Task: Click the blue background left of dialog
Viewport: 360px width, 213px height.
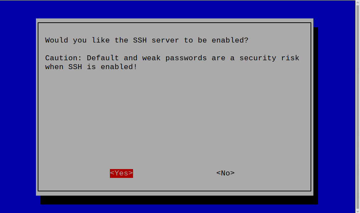Action: click(x=18, y=106)
